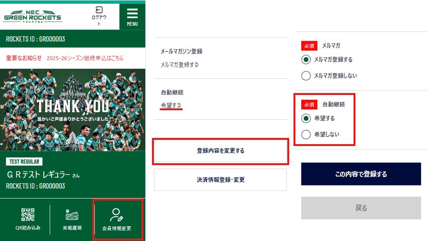Select メルマガ登録しない radio button
This screenshot has height=241, width=435.
[x=306, y=75]
